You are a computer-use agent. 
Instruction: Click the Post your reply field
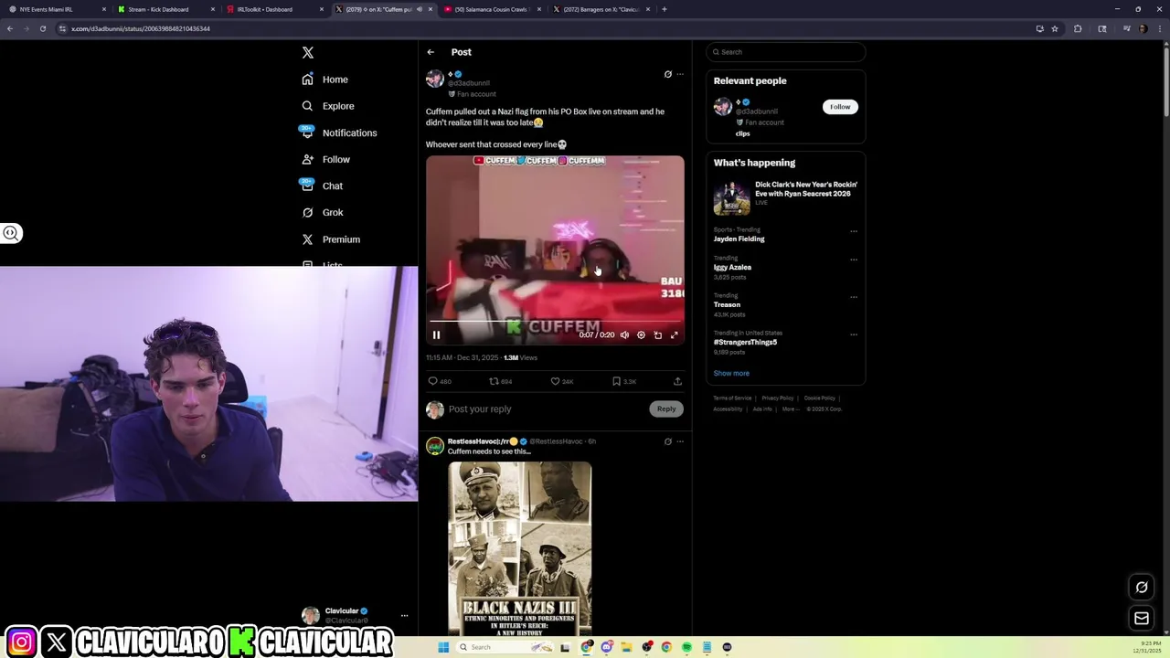pyautogui.click(x=544, y=409)
